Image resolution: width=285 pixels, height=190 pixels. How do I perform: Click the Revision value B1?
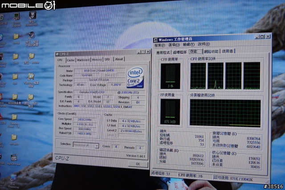pos(138,102)
